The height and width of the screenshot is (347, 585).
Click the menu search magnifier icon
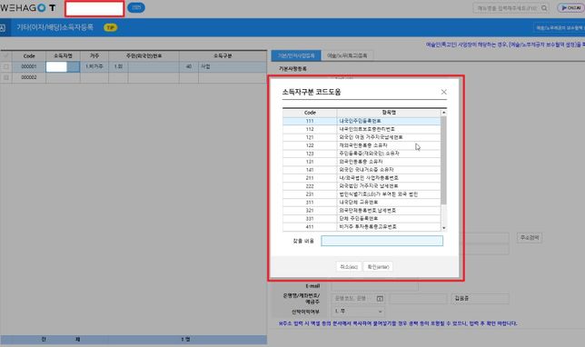[544, 8]
